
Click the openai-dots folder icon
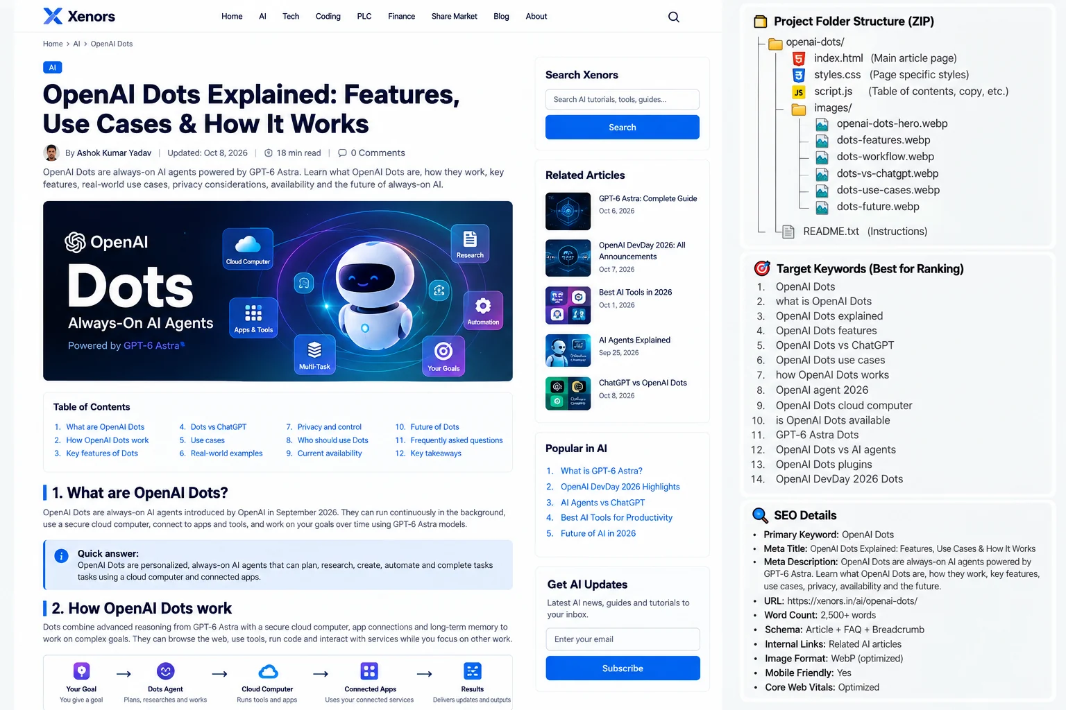[775, 43]
